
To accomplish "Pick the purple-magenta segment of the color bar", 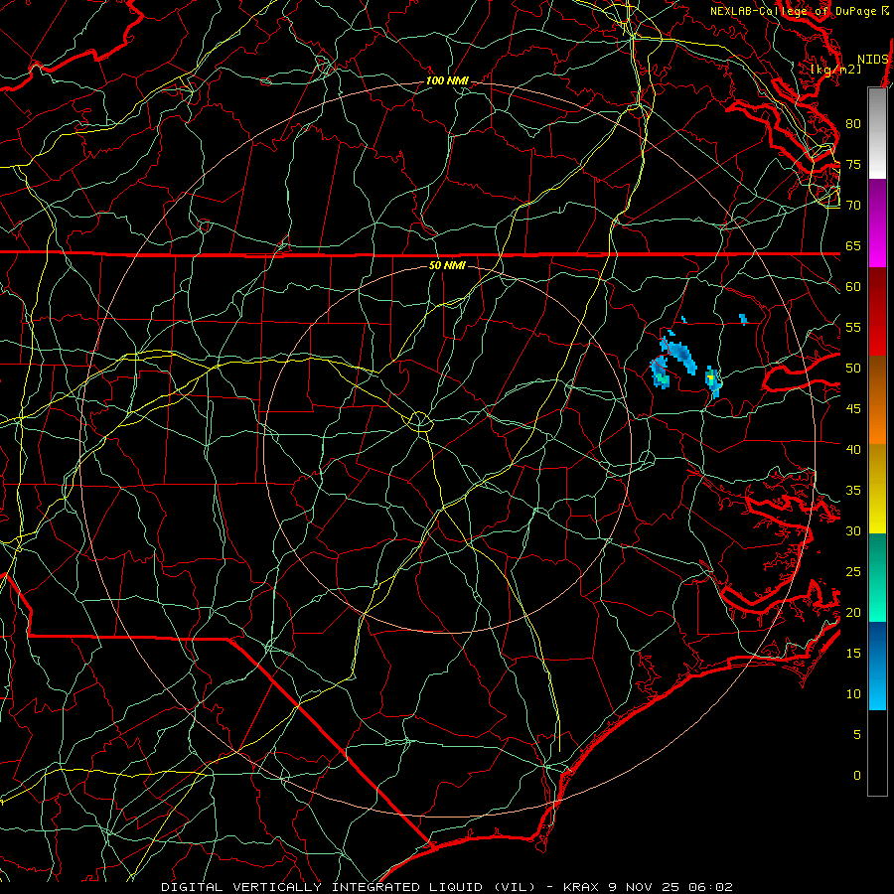I will click(x=877, y=223).
